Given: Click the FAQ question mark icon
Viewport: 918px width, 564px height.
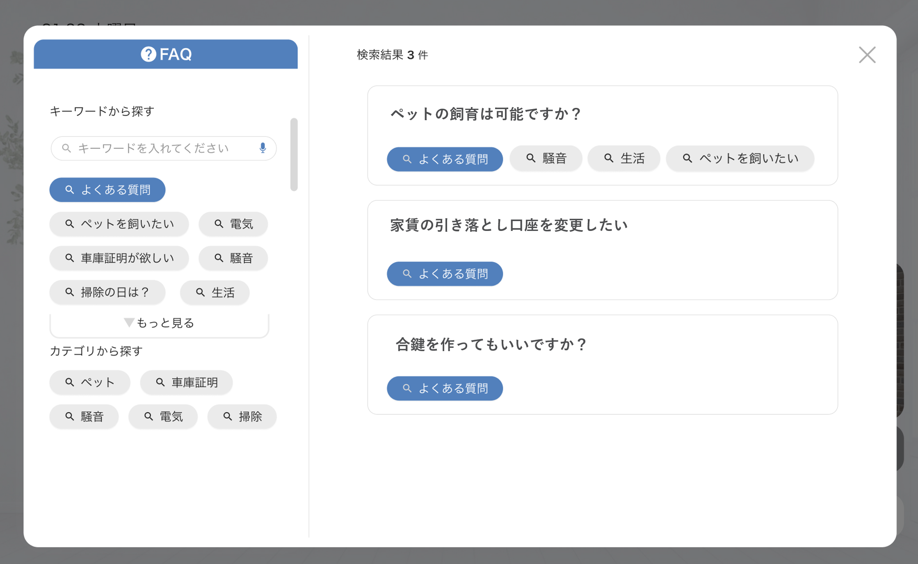Looking at the screenshot, I should click(x=148, y=54).
